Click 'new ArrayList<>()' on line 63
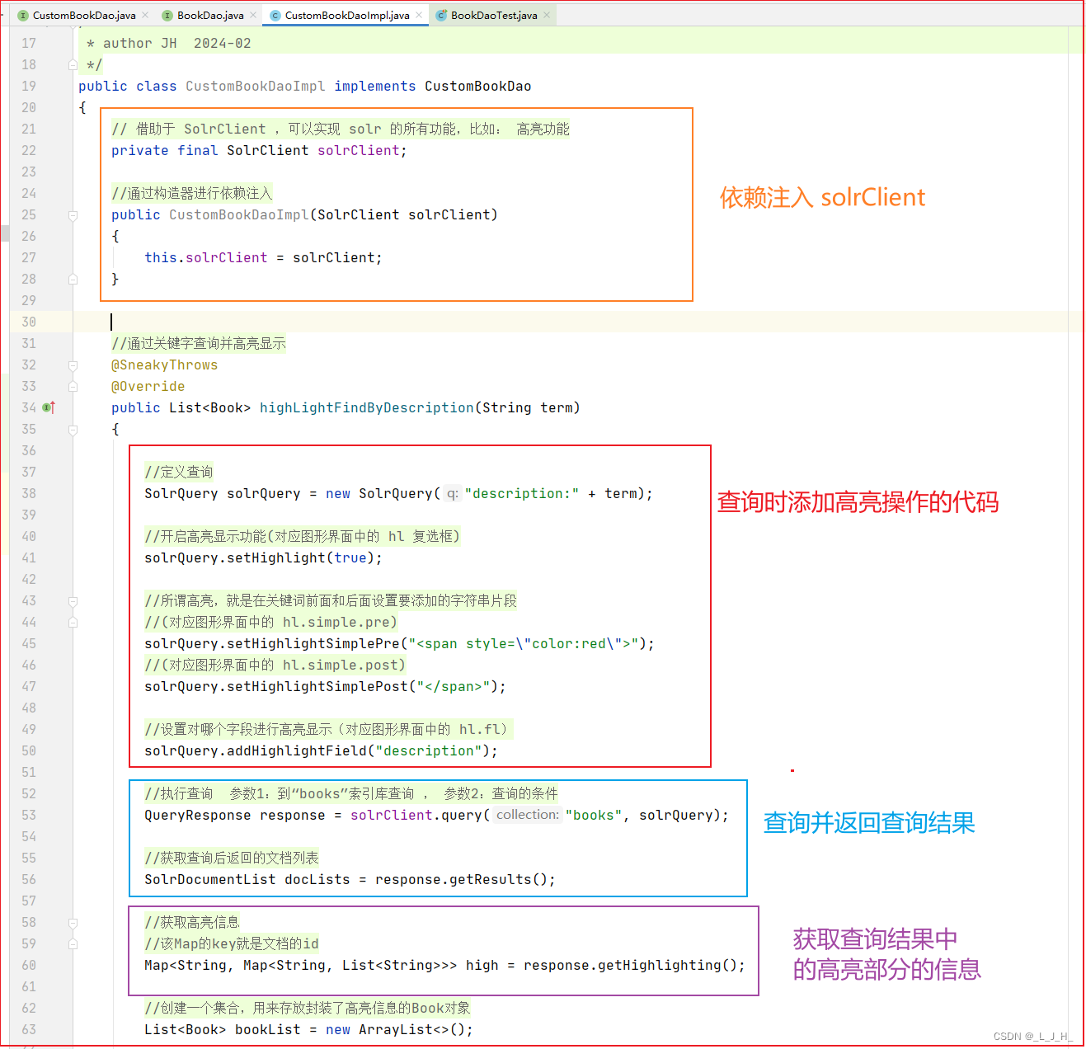Screen dimensions: 1086x1049 tap(395, 1029)
